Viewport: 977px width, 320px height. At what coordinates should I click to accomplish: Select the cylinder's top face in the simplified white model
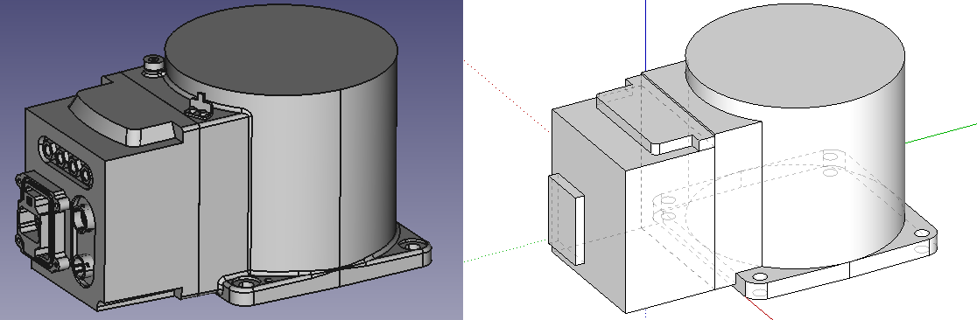[x=795, y=56]
